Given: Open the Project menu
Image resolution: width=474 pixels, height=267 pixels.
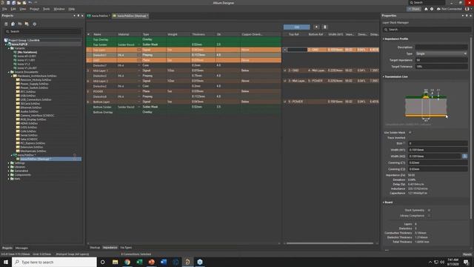Looking at the screenshot, I should point(34,9).
